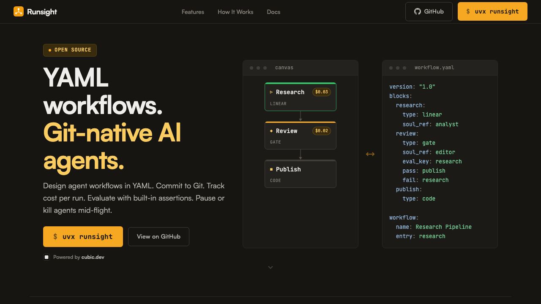Select the Review gate block
This screenshot has width=541, height=304.
301,136
